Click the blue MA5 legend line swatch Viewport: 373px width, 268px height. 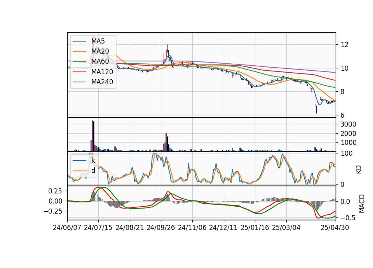pos(79,41)
